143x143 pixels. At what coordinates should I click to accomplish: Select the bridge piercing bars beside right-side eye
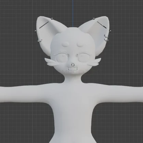[x=77, y=55]
